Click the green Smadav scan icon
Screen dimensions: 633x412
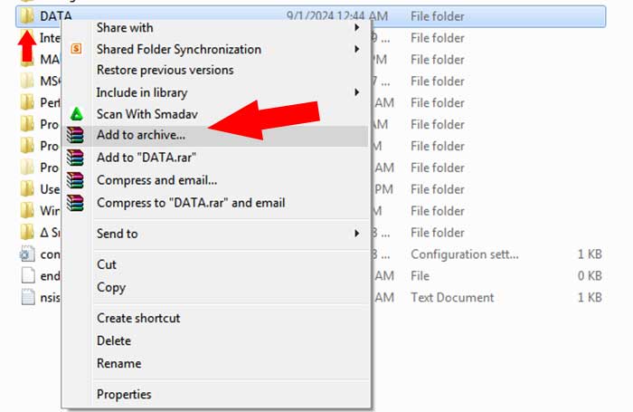[76, 114]
